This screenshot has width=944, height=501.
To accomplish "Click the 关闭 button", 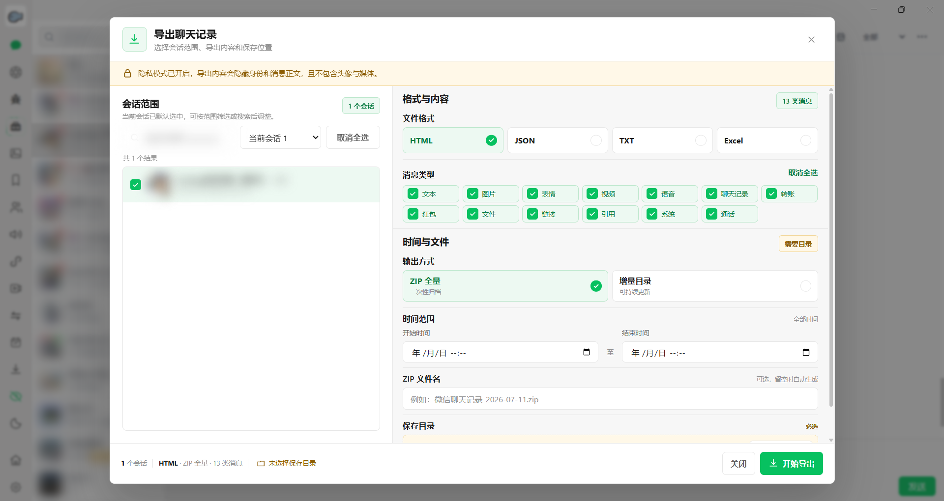I will [738, 464].
